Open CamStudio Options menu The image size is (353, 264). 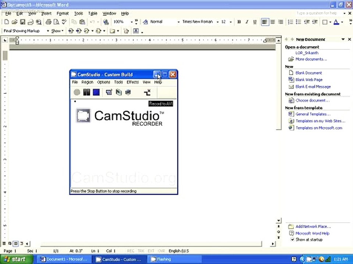(104, 82)
